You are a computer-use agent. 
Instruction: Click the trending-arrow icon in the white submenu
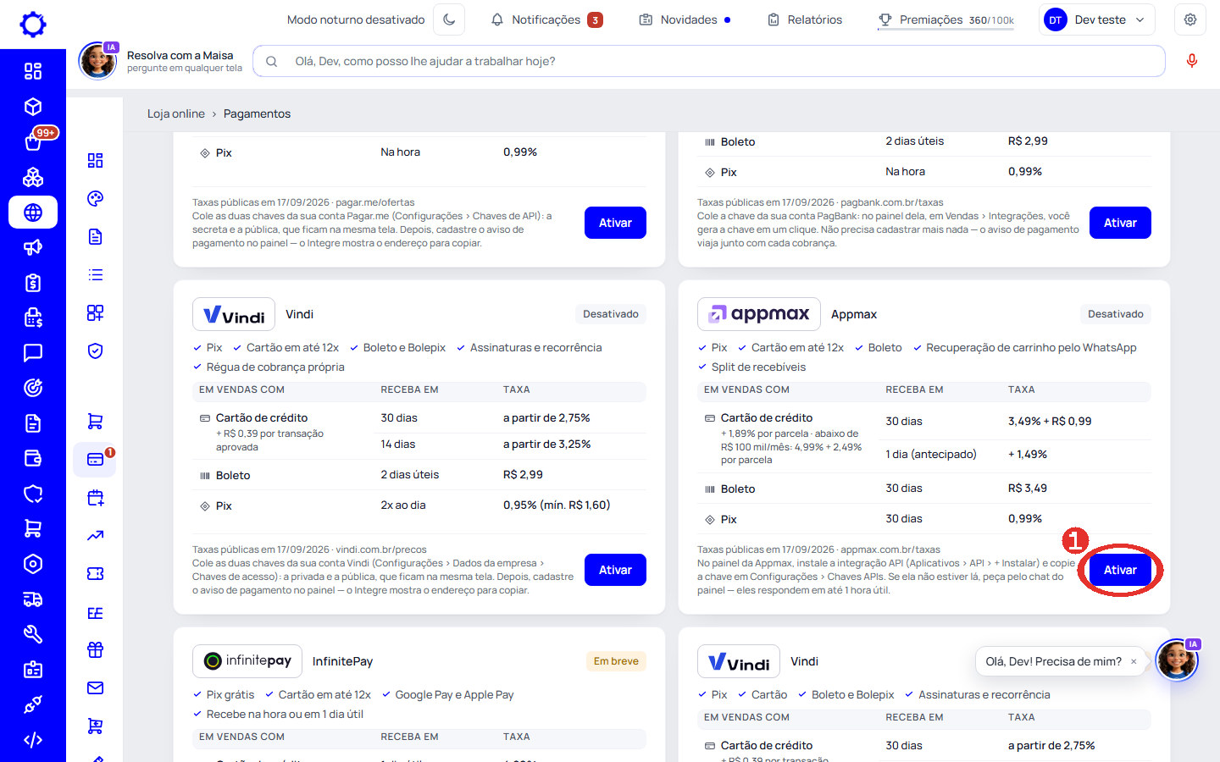click(96, 535)
